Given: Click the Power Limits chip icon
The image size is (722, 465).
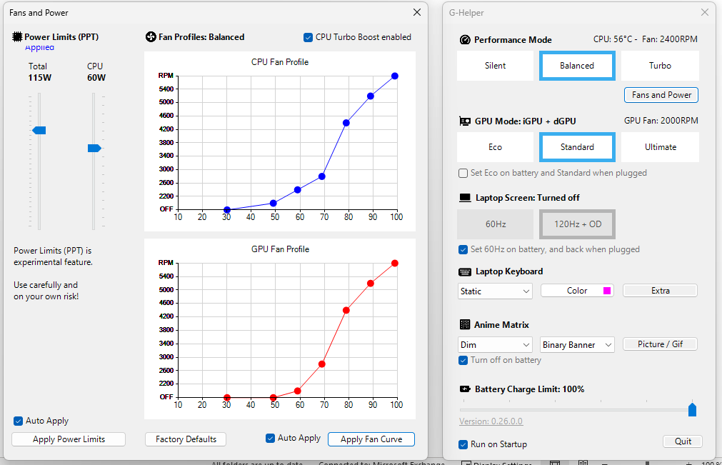Looking at the screenshot, I should 17,37.
